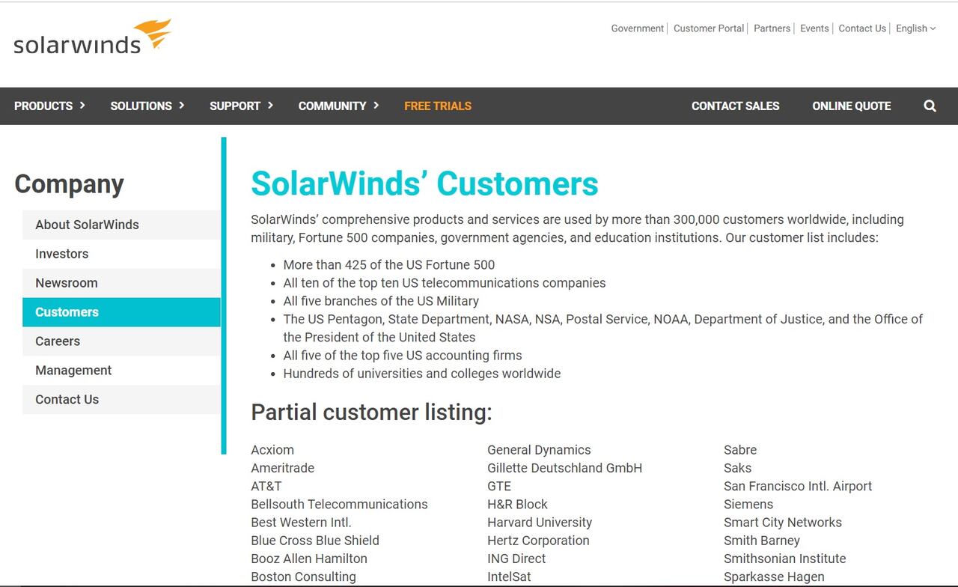Click the SolarWinds logo

click(x=92, y=37)
